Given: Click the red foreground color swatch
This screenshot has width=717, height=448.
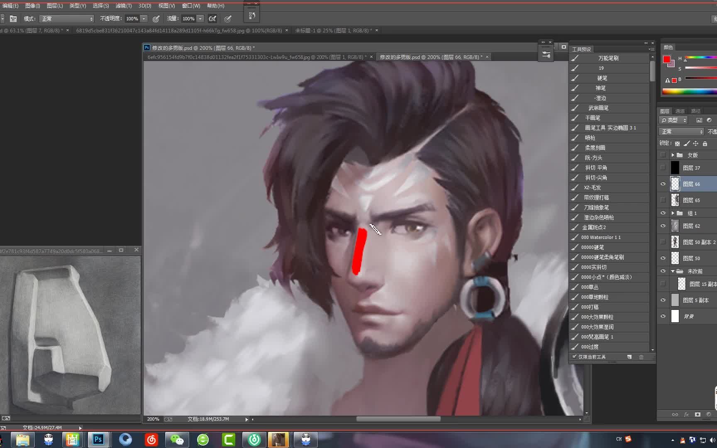Looking at the screenshot, I should pyautogui.click(x=667, y=59).
